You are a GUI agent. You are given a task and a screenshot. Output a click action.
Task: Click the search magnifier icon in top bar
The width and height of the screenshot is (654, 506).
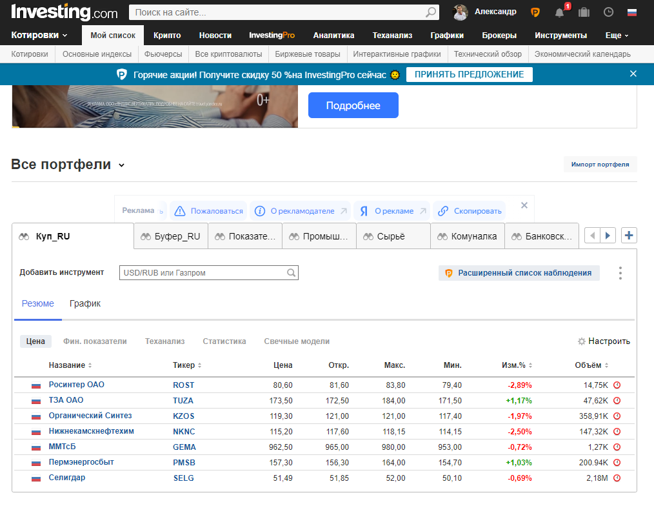430,12
